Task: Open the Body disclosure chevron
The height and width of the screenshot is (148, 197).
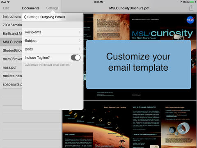Action: (80, 49)
